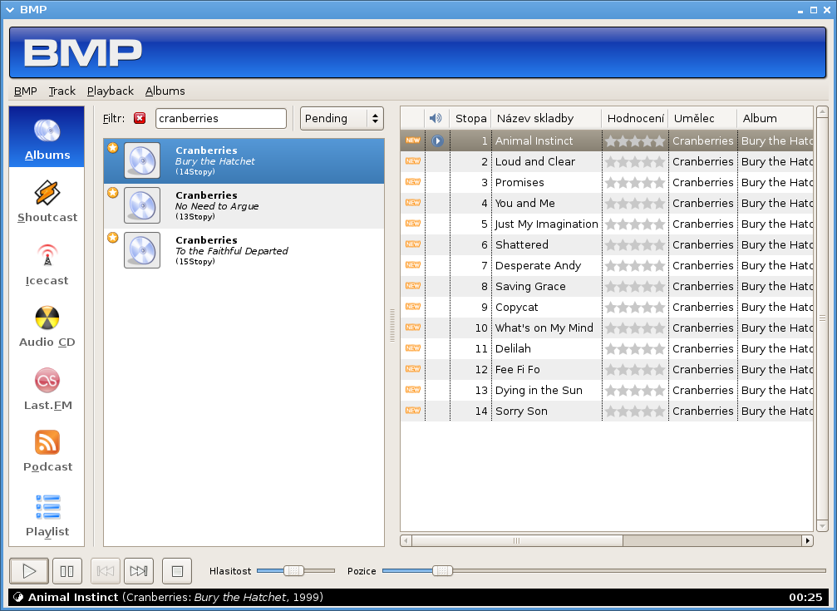This screenshot has width=837, height=611.
Task: Select the Saving Grace track
Action: click(607, 286)
